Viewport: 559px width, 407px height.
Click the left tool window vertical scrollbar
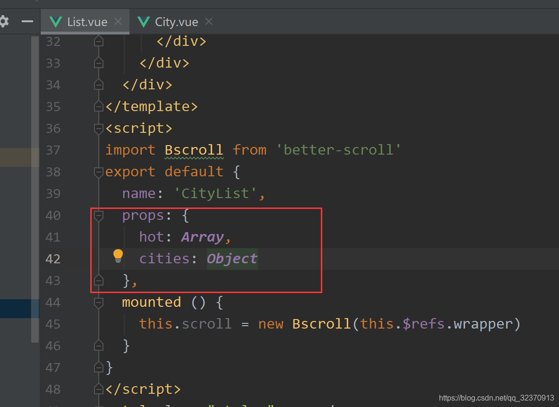34,189
